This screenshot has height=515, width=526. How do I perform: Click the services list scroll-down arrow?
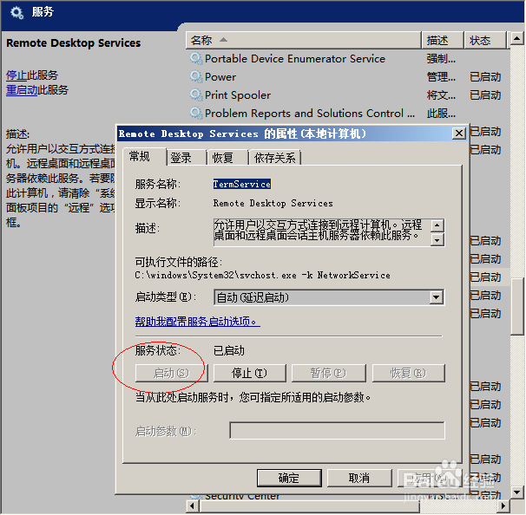click(517, 492)
